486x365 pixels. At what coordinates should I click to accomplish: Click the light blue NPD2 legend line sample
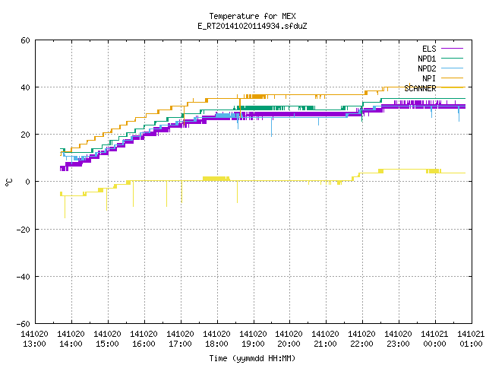click(452, 68)
